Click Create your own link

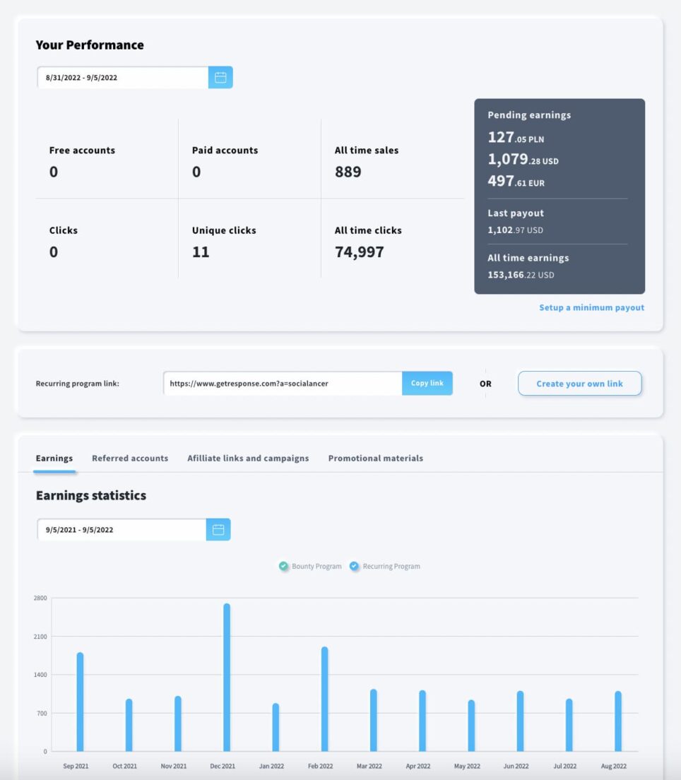[x=579, y=383]
